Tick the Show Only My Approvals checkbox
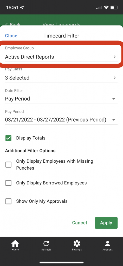 pyautogui.click(x=9, y=201)
